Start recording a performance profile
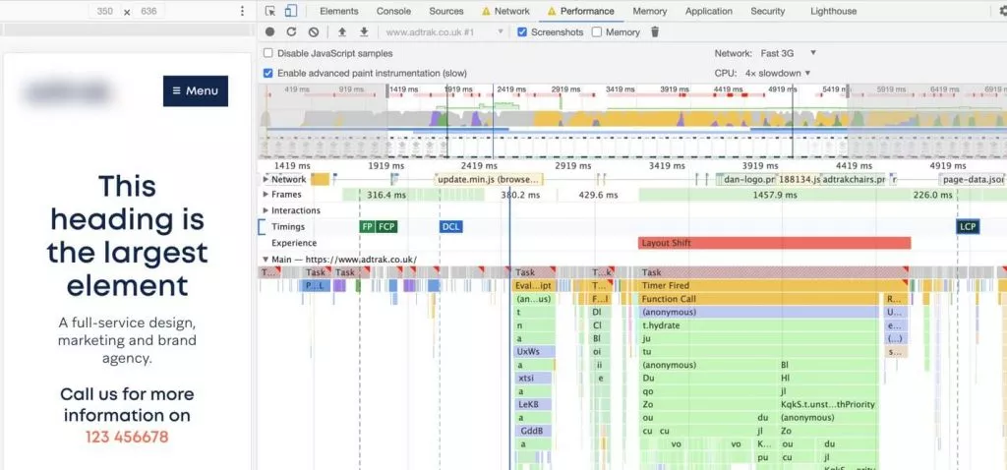Viewport: 1007px width, 470px height. (270, 32)
